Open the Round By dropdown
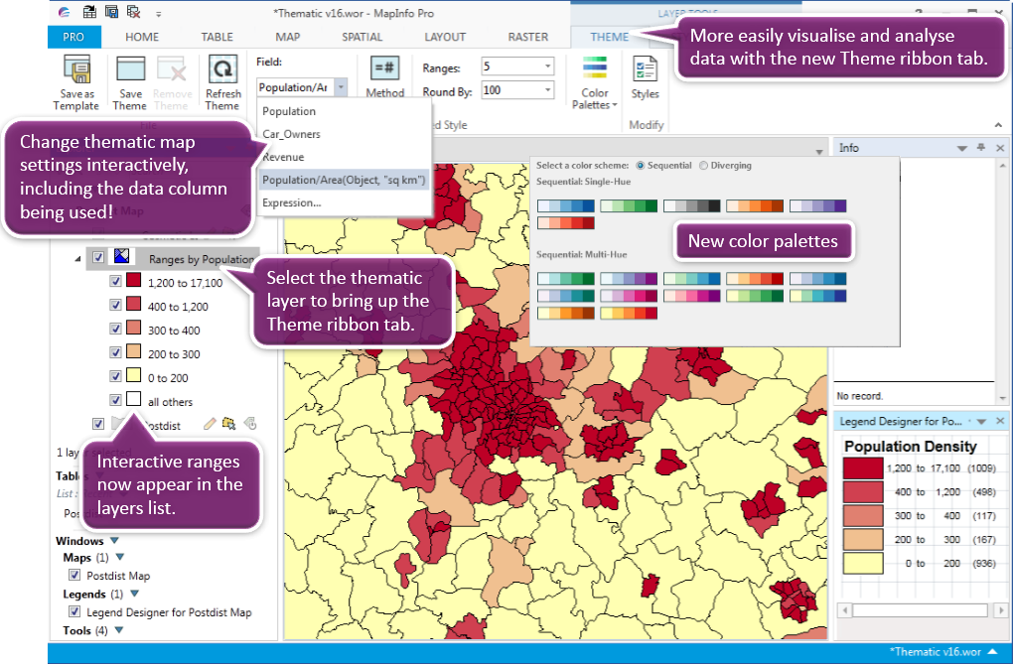Screen dimensions: 1013x665 548,89
